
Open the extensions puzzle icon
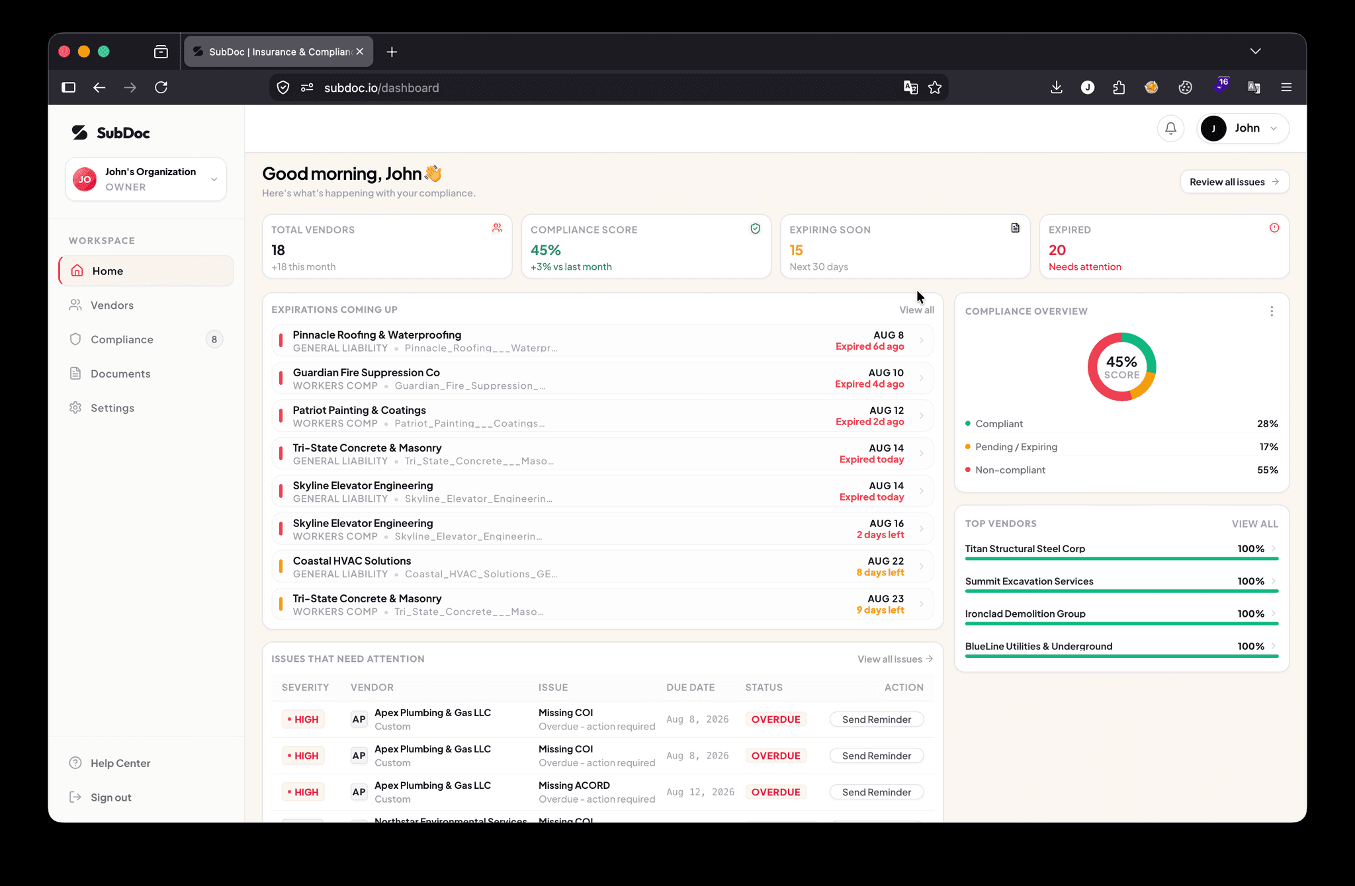1119,87
